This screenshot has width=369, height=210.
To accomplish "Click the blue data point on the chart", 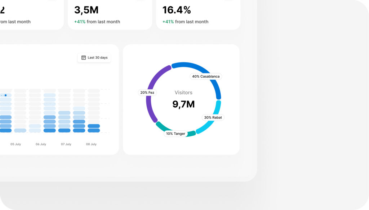I will 6,95.
